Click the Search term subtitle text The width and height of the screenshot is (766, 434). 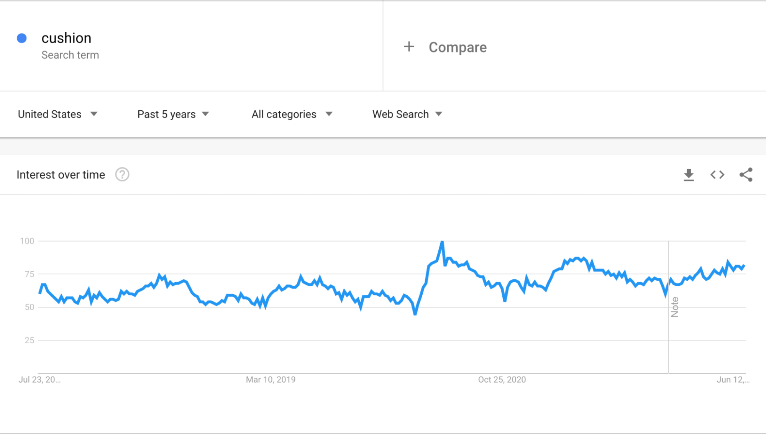point(70,55)
